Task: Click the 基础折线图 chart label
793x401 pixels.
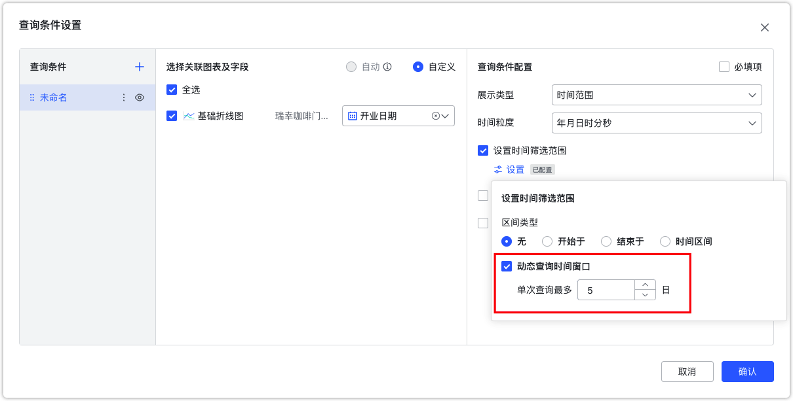Action: pos(220,116)
